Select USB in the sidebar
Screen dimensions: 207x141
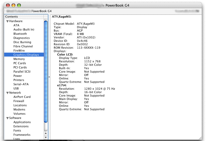pos(16,88)
